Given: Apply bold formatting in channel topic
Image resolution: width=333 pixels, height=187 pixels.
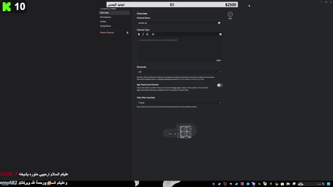Looking at the screenshot, I should click(139, 34).
